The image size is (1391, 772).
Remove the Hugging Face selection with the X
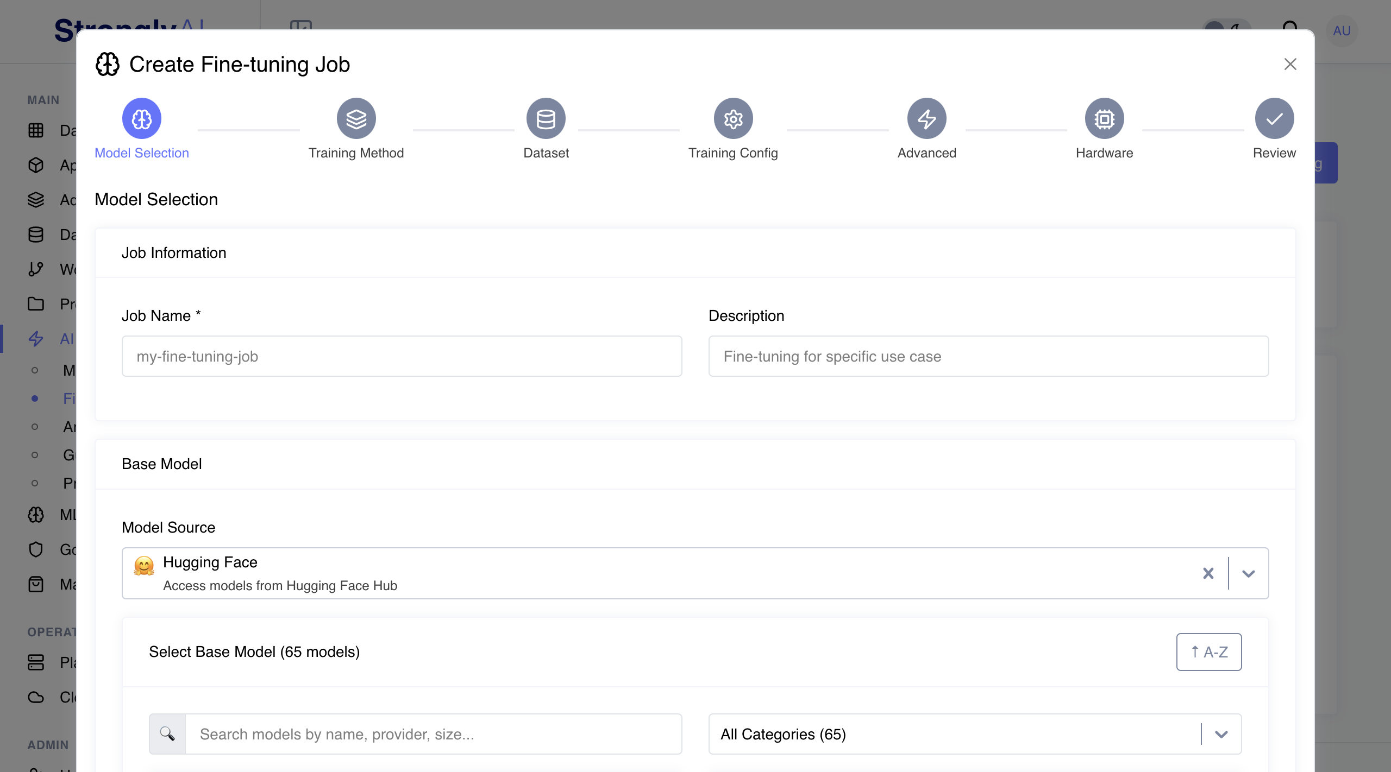(x=1208, y=573)
